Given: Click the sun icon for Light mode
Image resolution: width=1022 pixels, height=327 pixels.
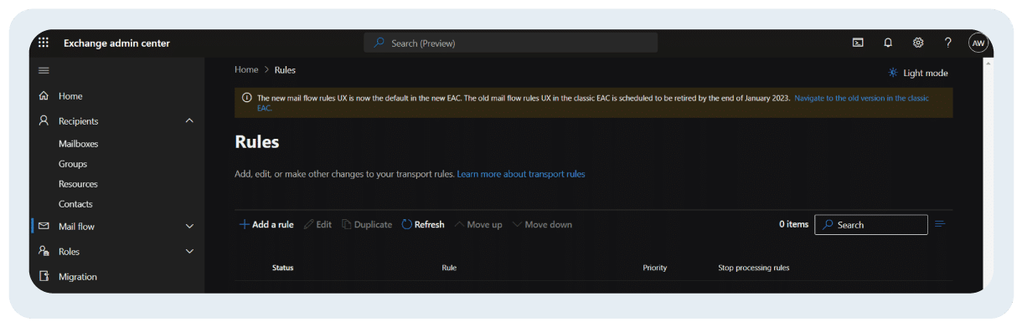Looking at the screenshot, I should (893, 73).
